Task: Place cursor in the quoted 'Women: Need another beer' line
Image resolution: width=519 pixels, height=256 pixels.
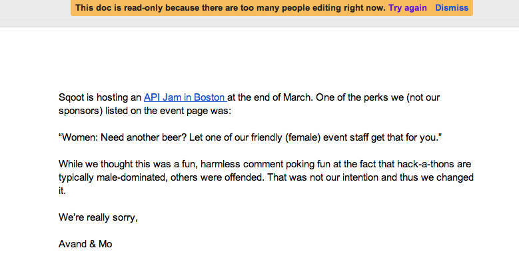Action: click(x=251, y=137)
